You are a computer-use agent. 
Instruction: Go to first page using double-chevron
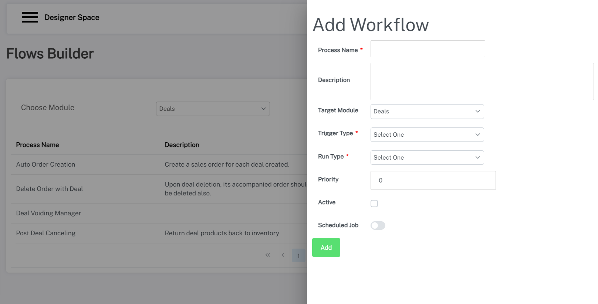click(268, 255)
